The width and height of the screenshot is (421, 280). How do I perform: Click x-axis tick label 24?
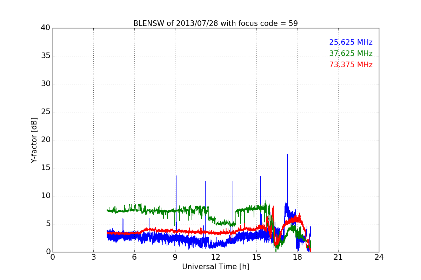(379, 257)
